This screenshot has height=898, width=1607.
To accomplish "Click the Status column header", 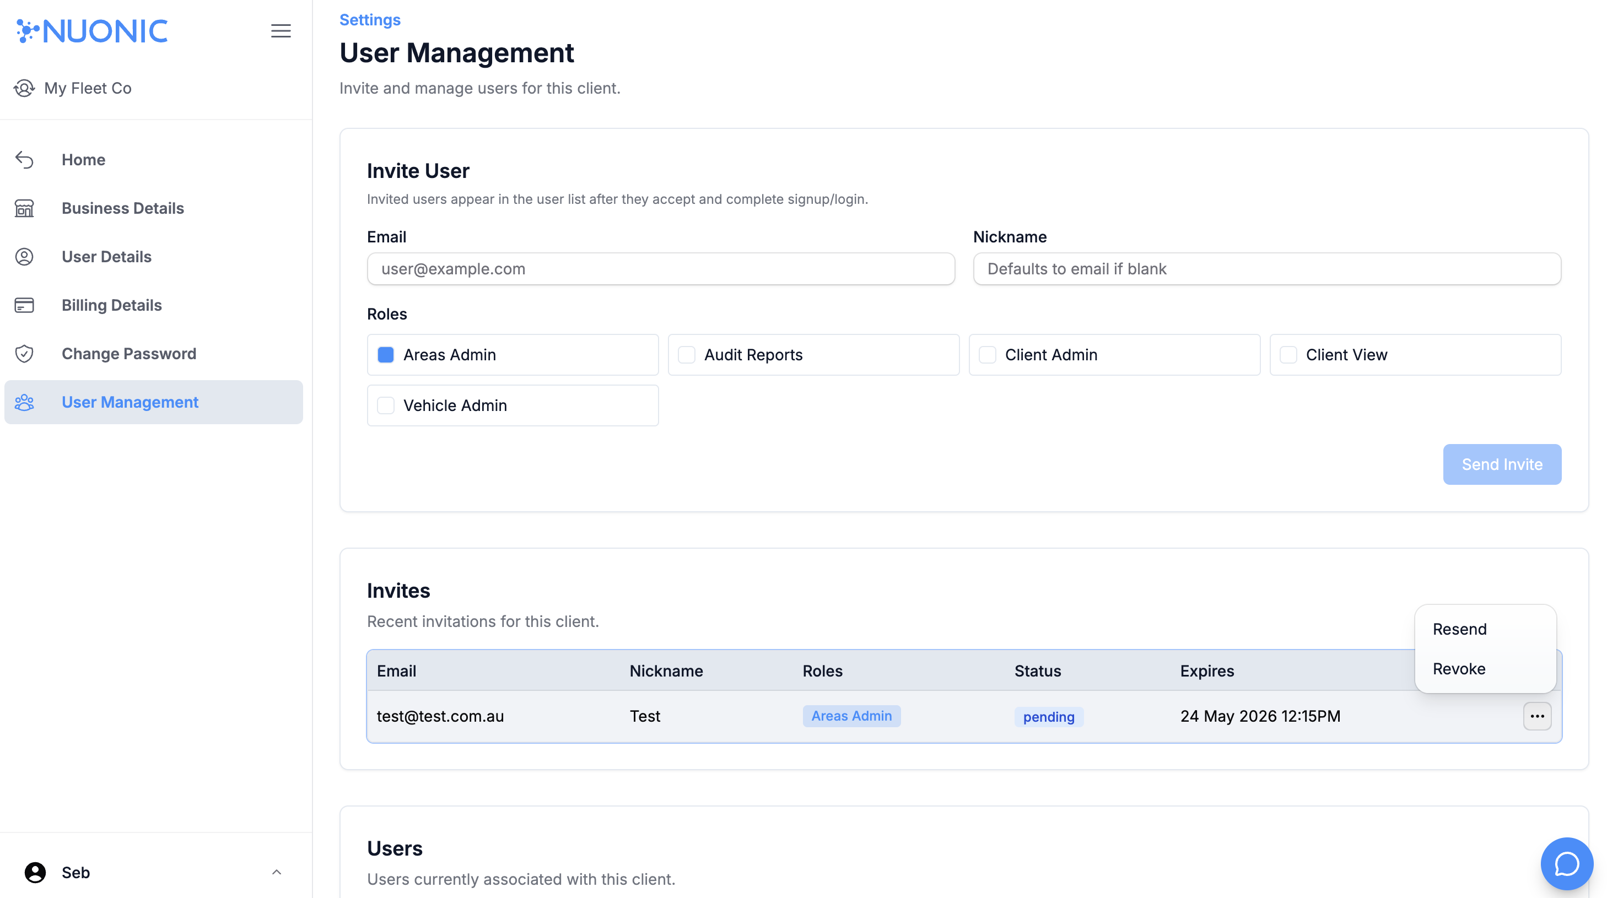I will (1037, 671).
